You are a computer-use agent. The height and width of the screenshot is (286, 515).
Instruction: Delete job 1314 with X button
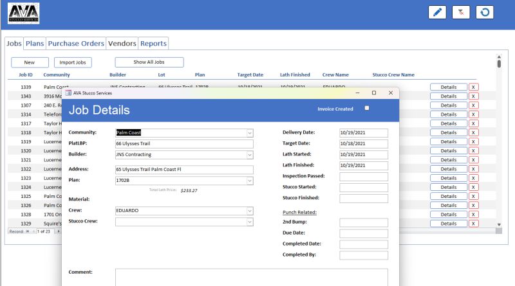[473, 114]
